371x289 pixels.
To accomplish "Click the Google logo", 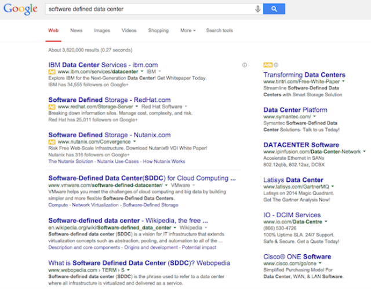I will 20,9.
